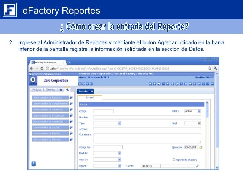Click the browser address bar URL

click(x=109, y=68)
